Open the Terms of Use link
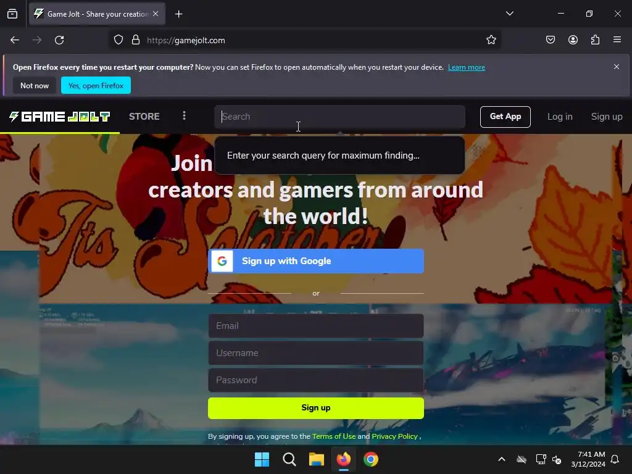Viewport: 632px width, 474px height. pos(334,436)
